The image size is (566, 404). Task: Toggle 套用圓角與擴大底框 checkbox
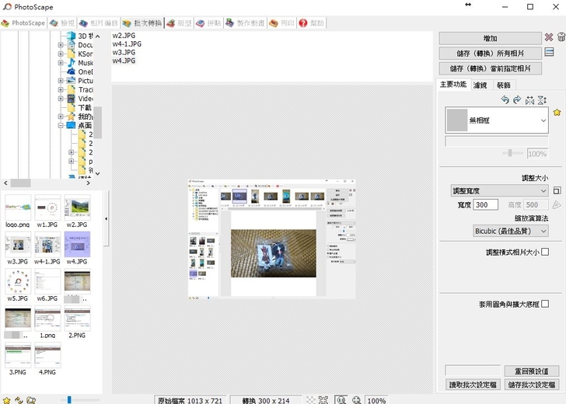545,304
